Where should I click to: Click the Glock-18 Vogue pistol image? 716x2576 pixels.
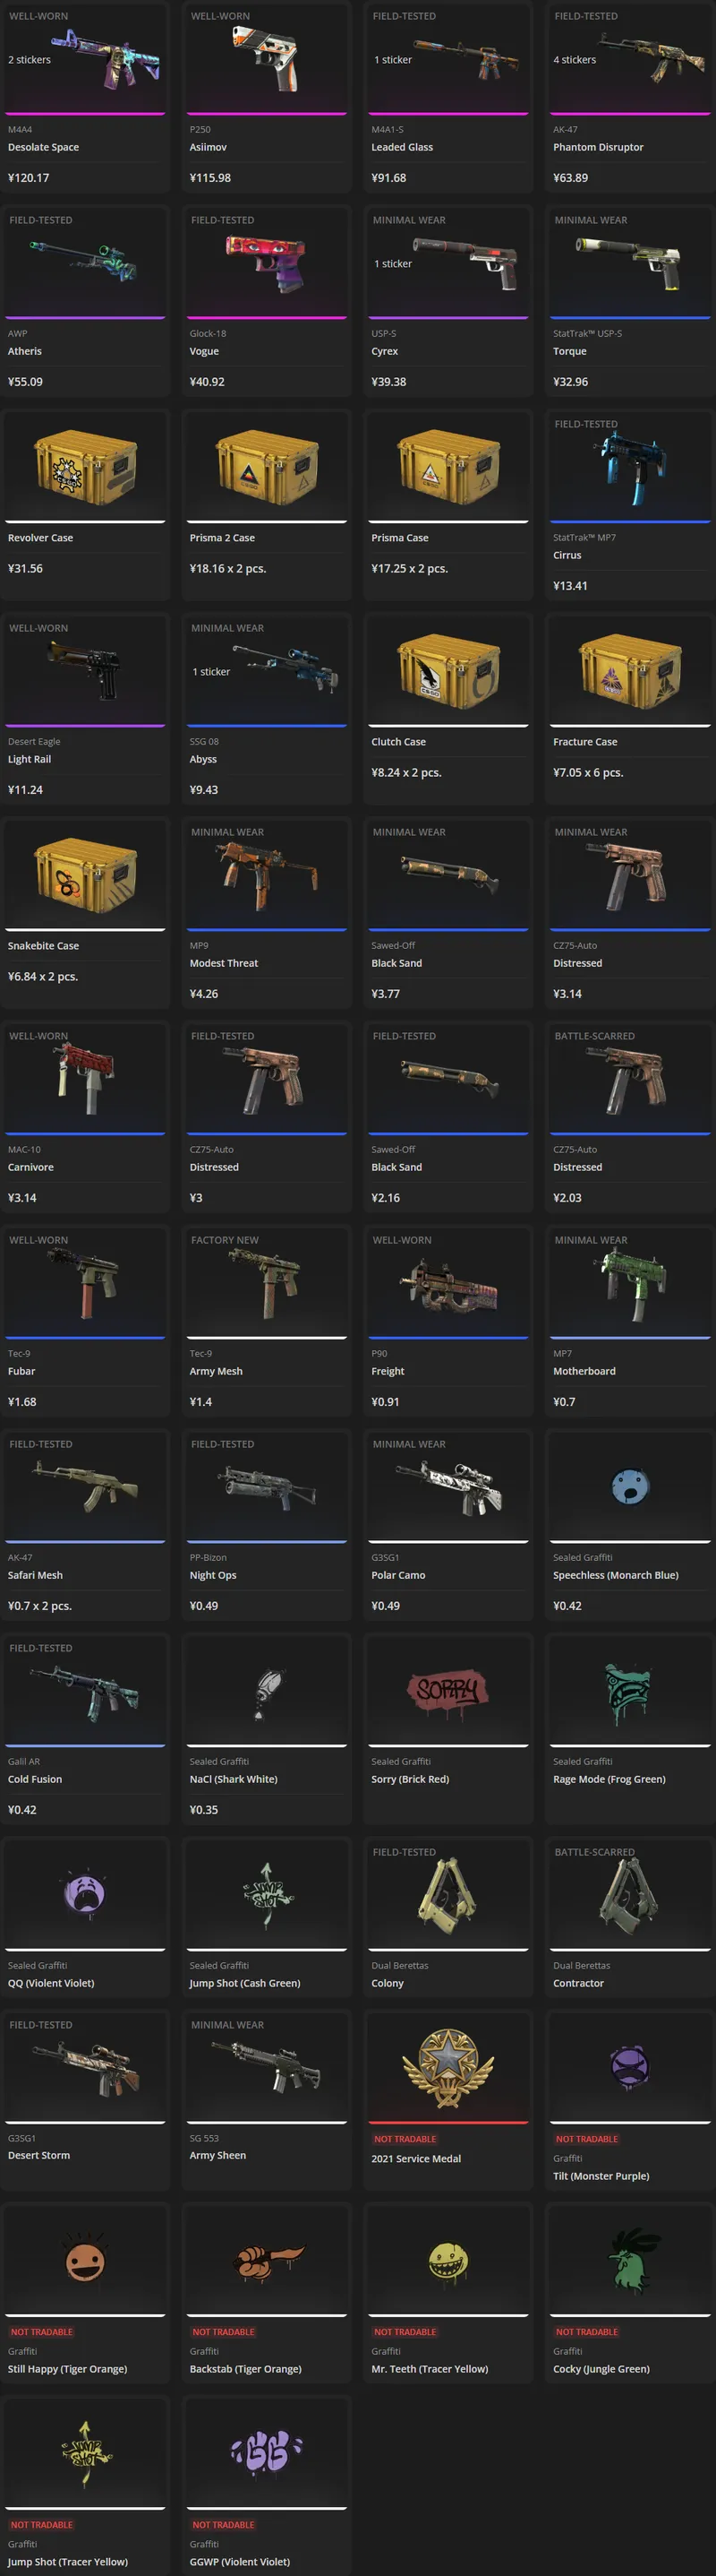coord(267,263)
